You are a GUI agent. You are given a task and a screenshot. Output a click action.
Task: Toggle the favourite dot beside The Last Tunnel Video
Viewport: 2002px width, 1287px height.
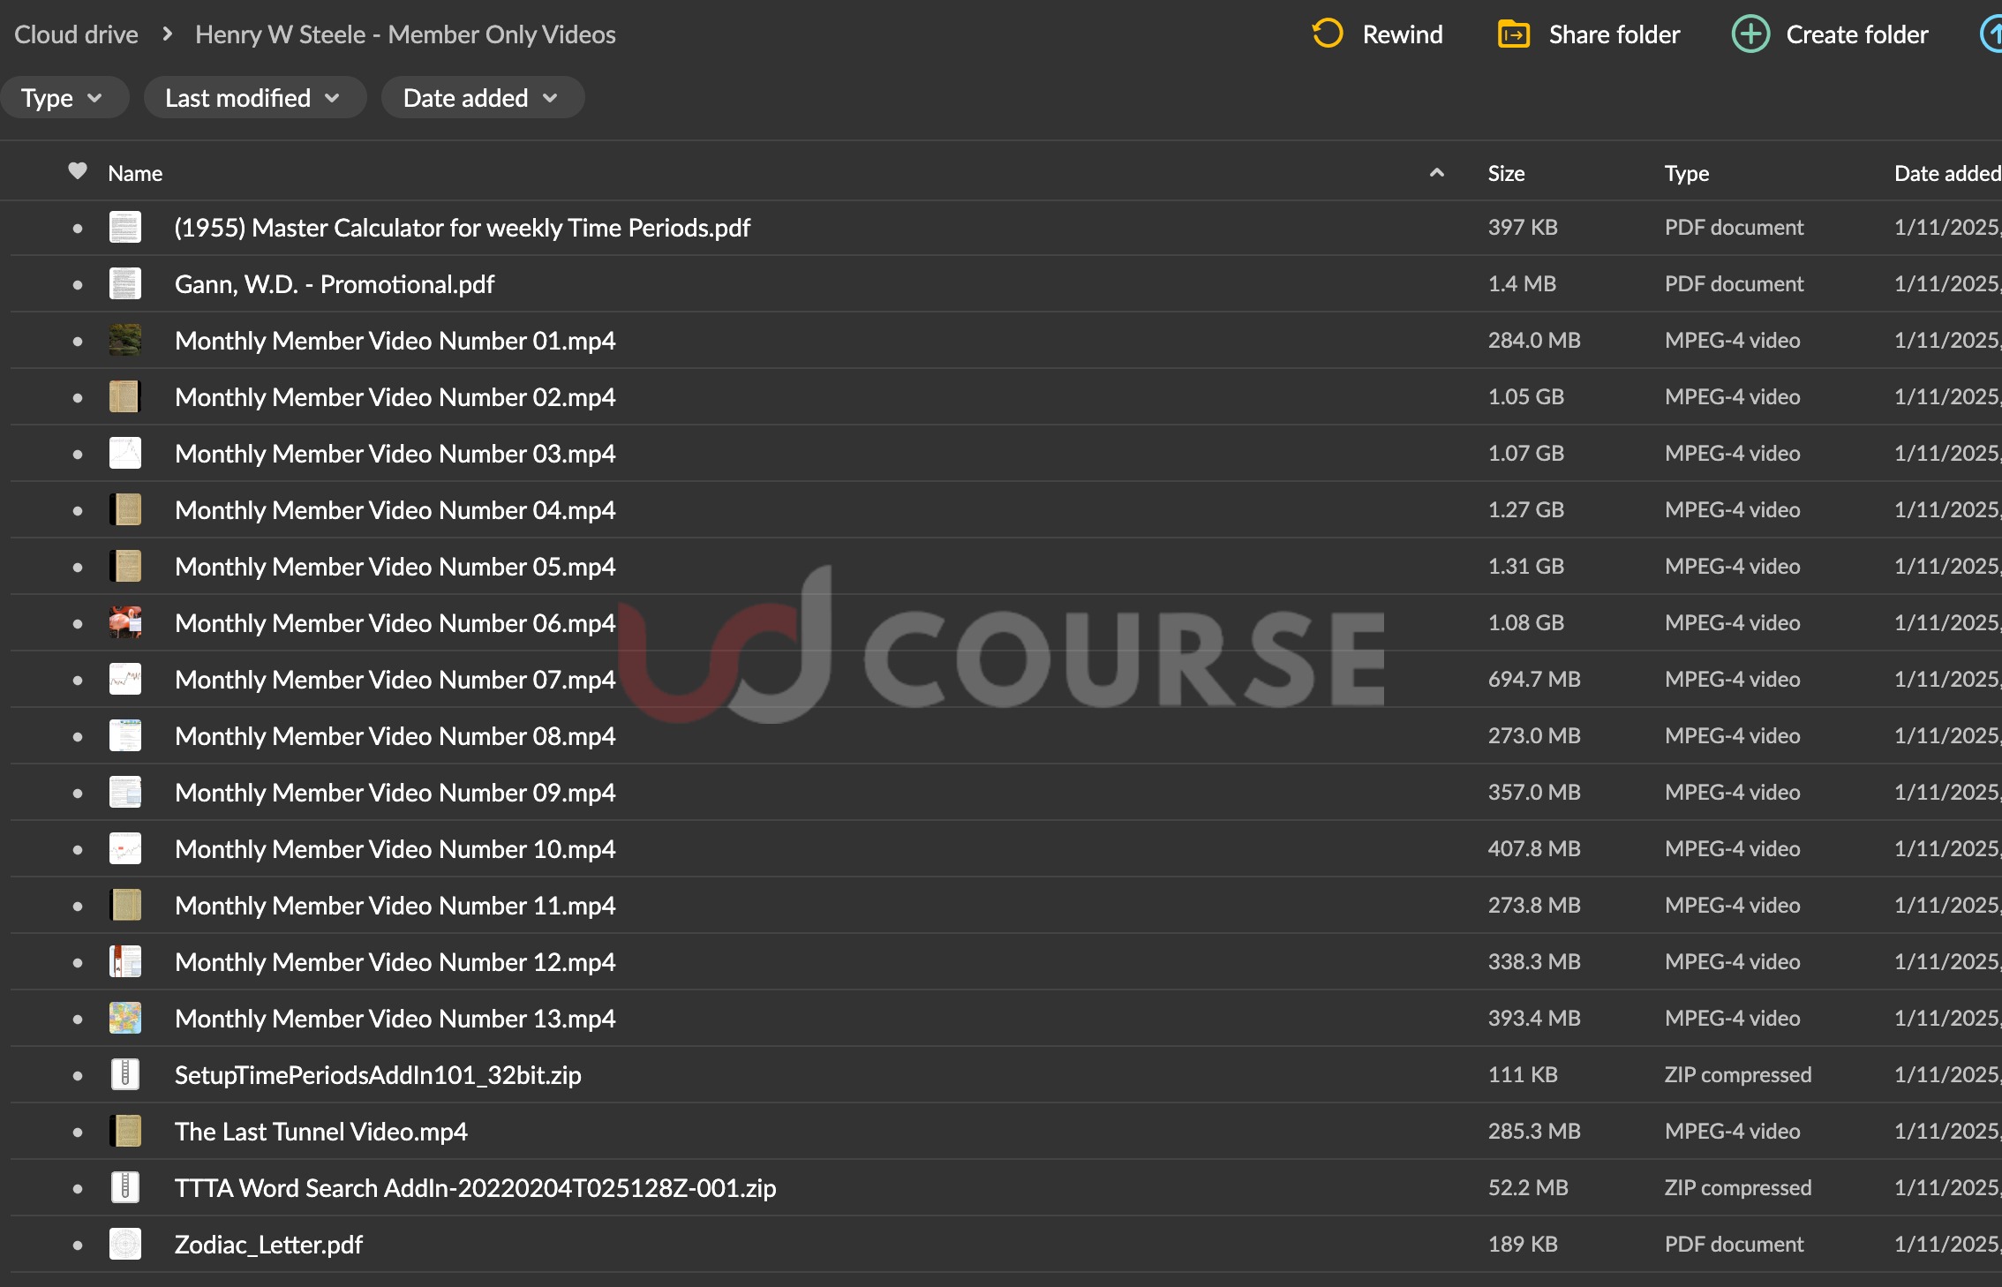pos(78,1132)
